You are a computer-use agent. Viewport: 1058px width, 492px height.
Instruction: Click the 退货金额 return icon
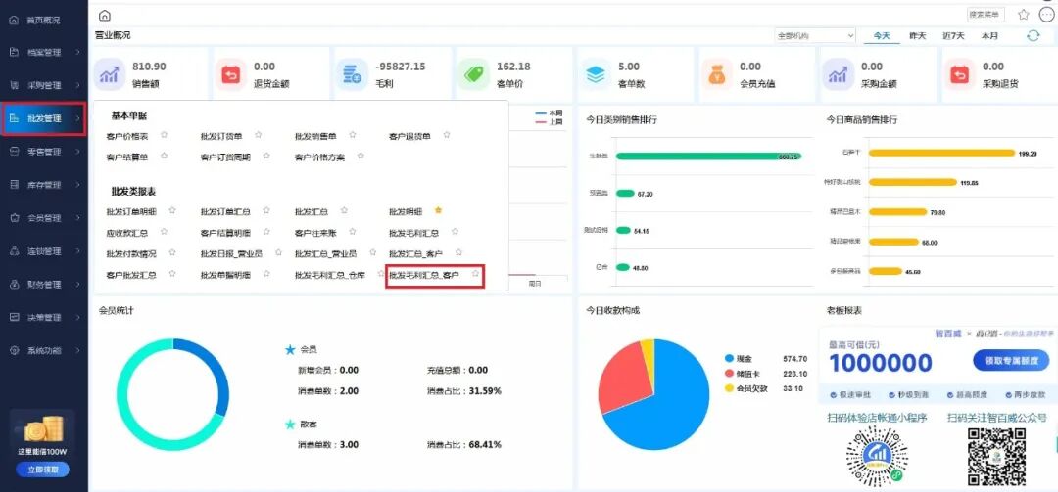click(x=231, y=74)
